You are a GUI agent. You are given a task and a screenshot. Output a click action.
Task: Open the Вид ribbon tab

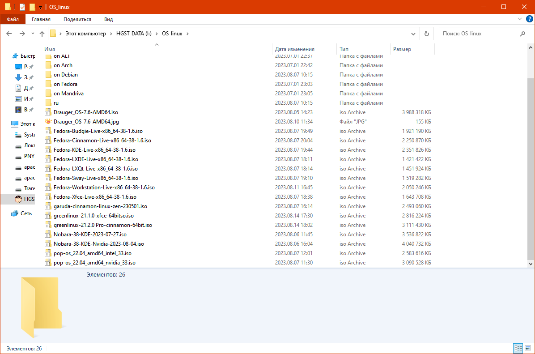coord(109,19)
